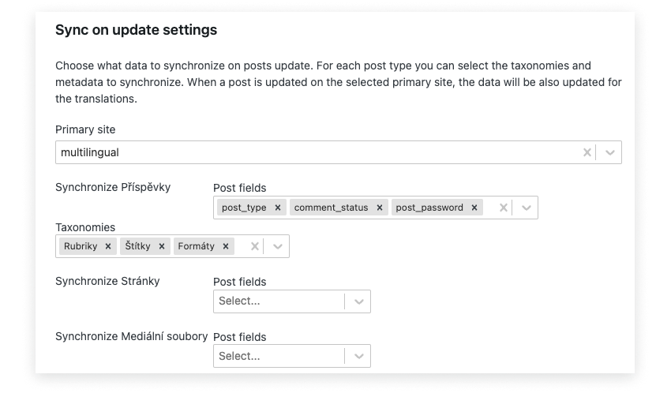This screenshot has width=671, height=393.
Task: Open Stránky Post fields dropdown arrow
Action: 358,301
